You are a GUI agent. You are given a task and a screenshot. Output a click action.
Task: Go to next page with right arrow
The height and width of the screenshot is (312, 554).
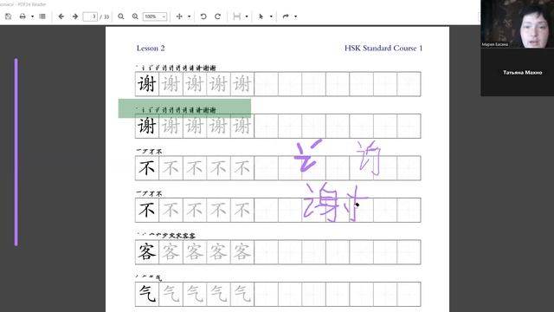[75, 16]
